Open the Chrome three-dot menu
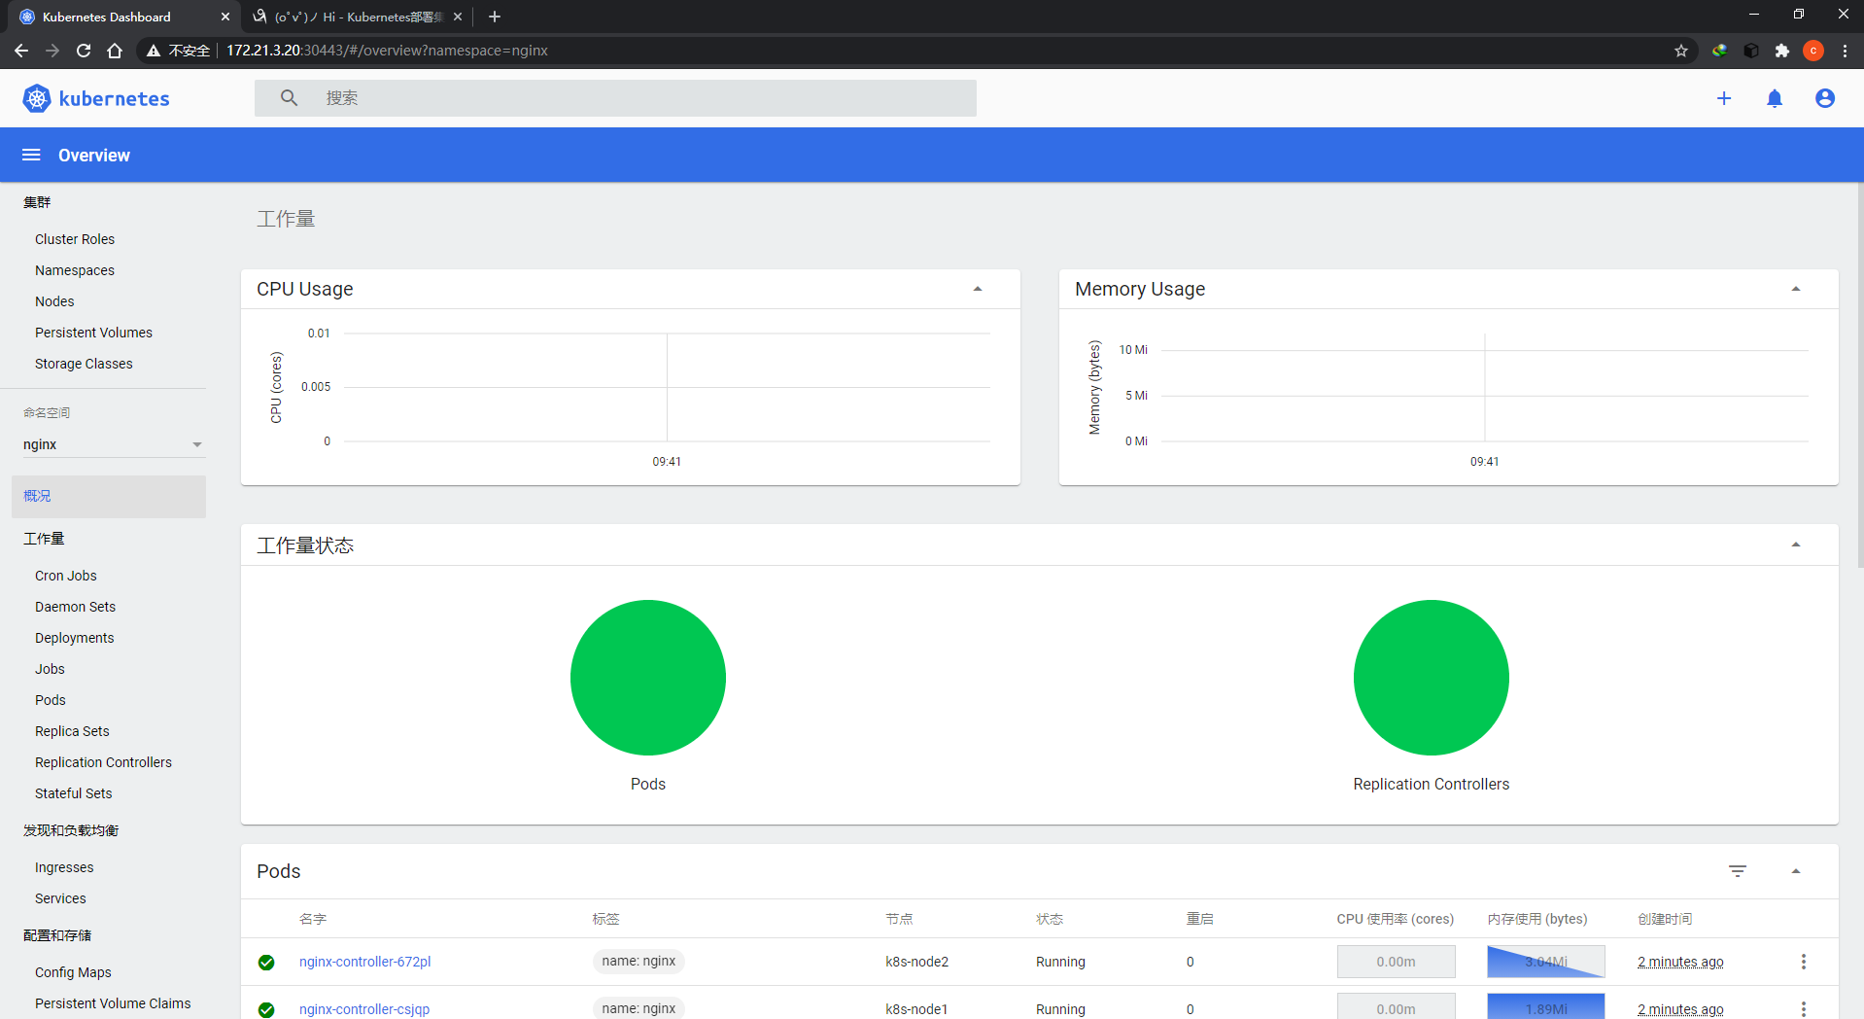 point(1845,51)
